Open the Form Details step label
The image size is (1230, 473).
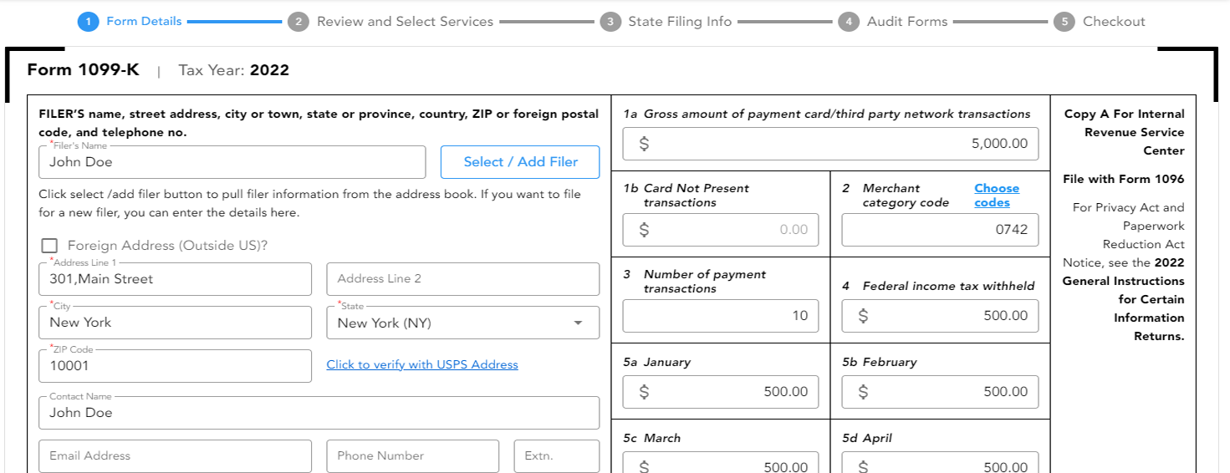pos(144,22)
